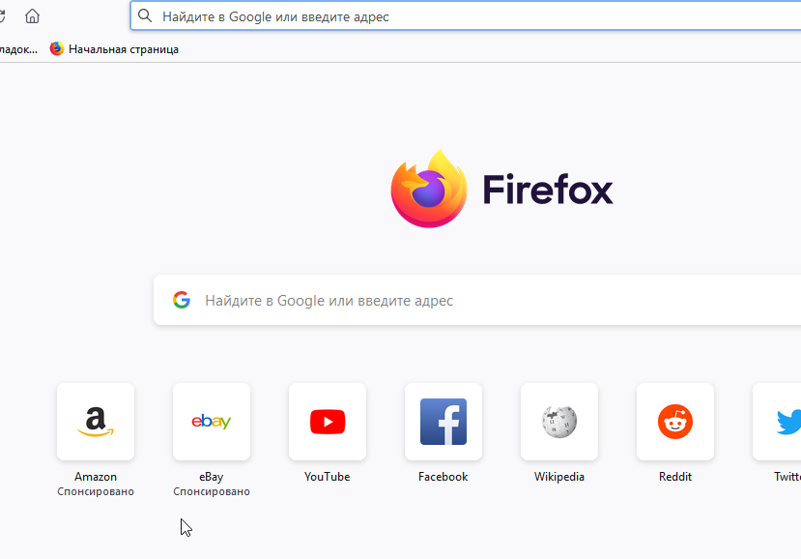801x559 pixels.
Task: Click the Google G icon in search box
Action: [x=182, y=300]
